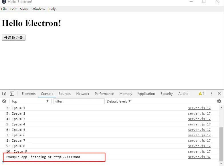Image resolution: width=224 pixels, height=166 pixels.
Task: Open the Network tab
Action: point(83,94)
